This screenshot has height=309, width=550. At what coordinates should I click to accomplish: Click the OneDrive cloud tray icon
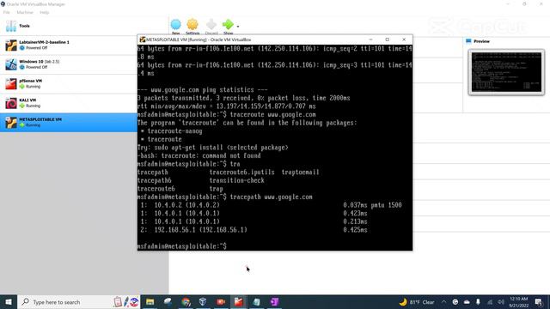click(x=467, y=302)
